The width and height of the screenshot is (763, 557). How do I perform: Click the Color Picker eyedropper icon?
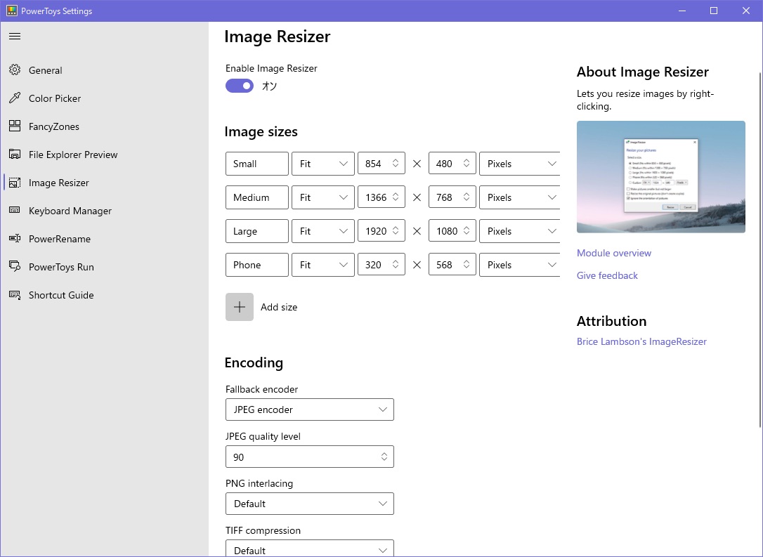point(15,98)
